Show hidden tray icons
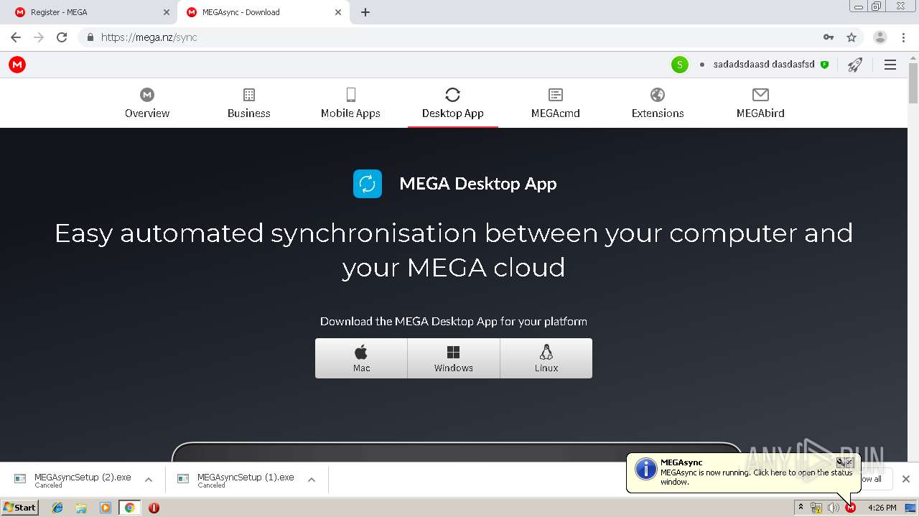This screenshot has height=517, width=919. [801, 507]
